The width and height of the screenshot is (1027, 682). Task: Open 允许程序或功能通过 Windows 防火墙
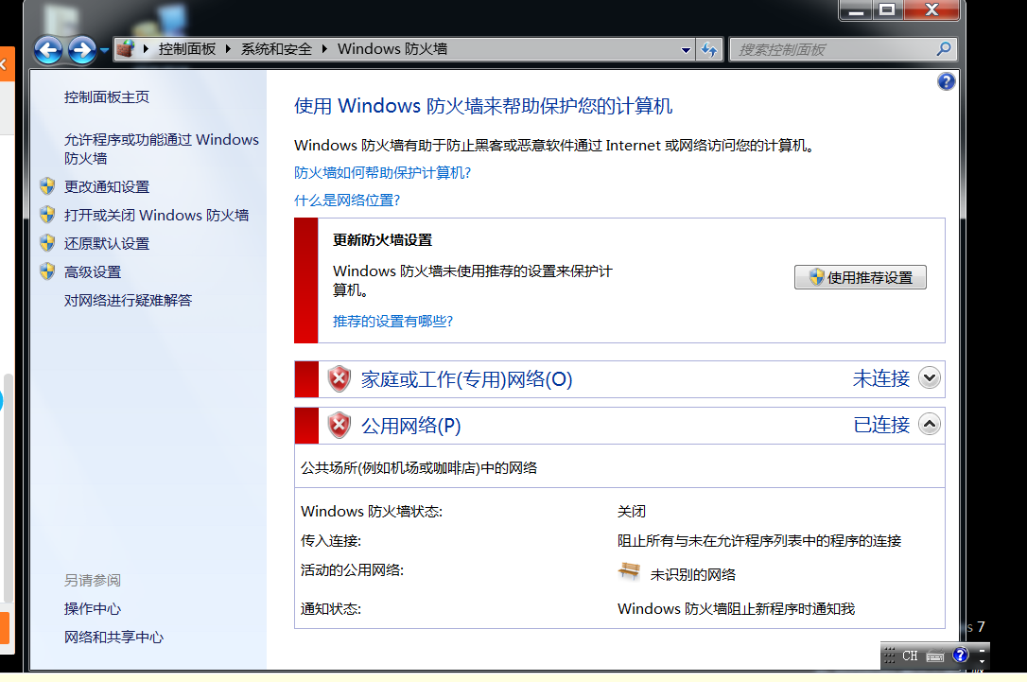161,149
